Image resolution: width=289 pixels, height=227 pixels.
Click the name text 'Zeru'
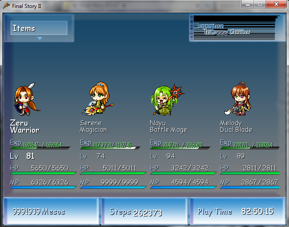coord(19,123)
